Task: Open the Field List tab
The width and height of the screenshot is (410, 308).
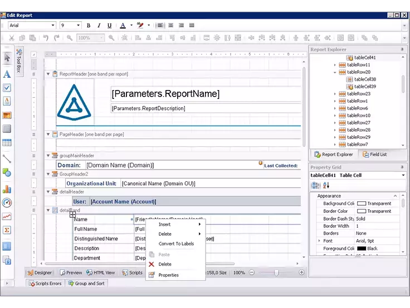Action: point(374,155)
